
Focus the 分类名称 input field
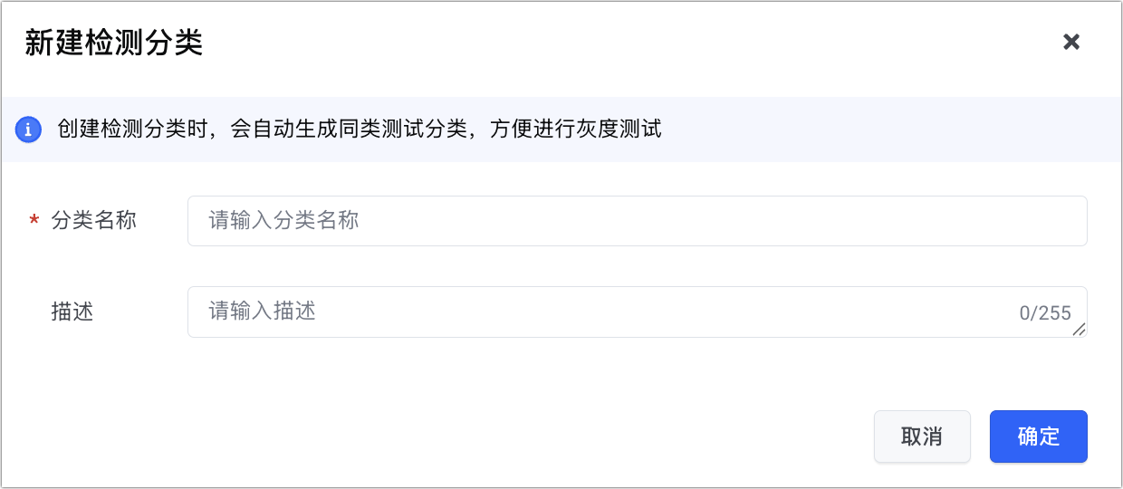pos(636,221)
